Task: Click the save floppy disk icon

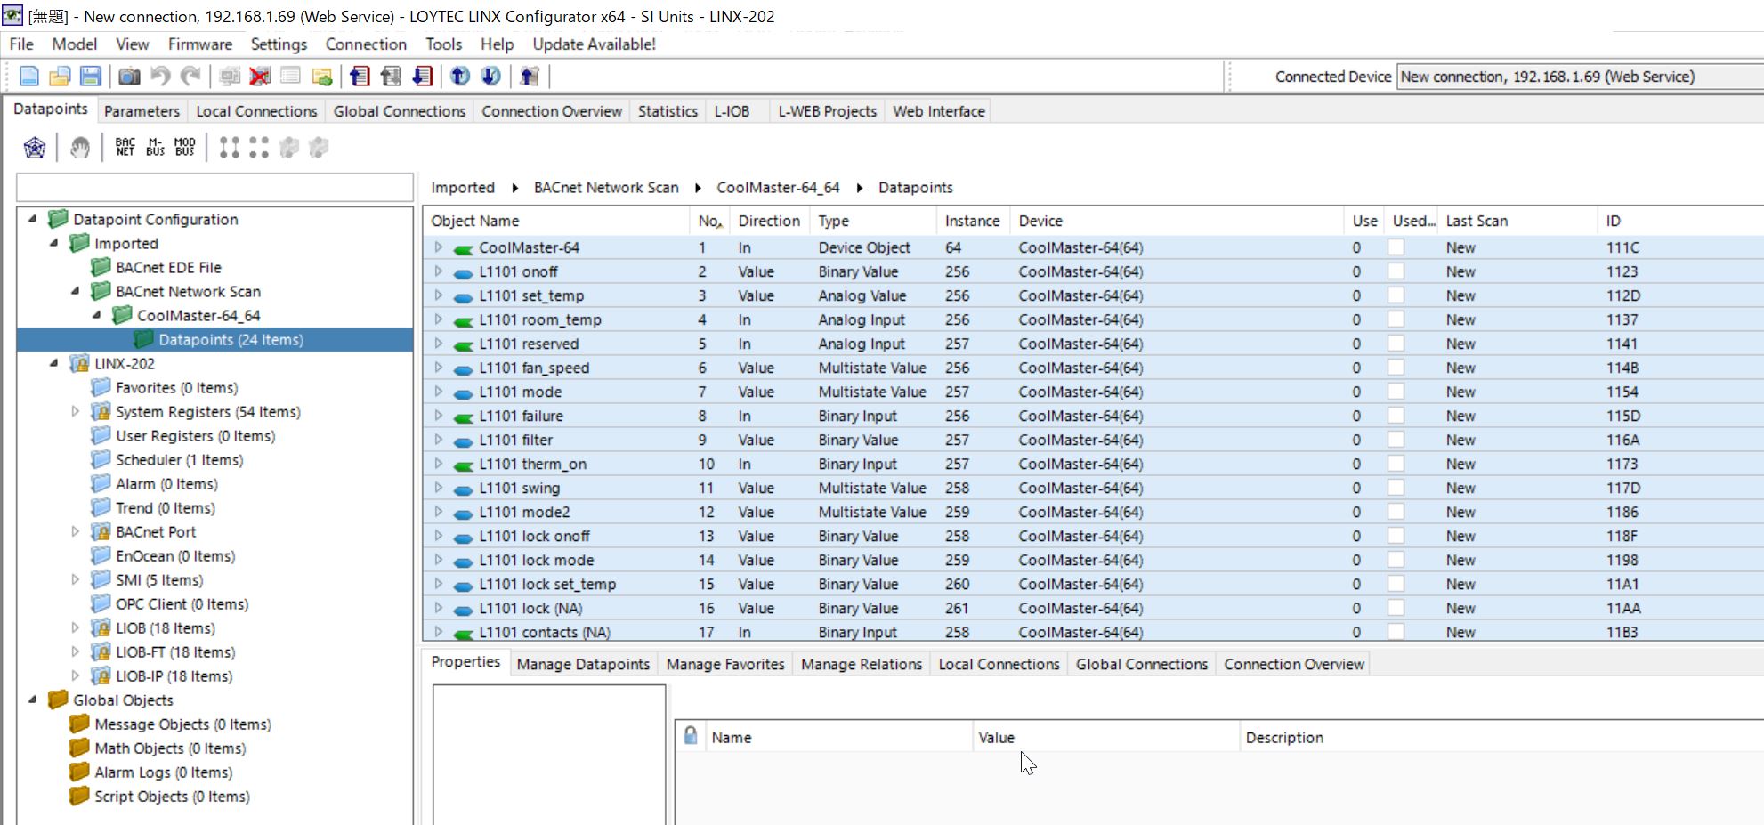Action: coord(90,77)
